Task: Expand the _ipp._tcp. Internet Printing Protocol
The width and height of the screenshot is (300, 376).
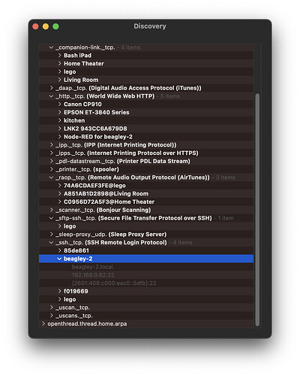Action: (51, 145)
